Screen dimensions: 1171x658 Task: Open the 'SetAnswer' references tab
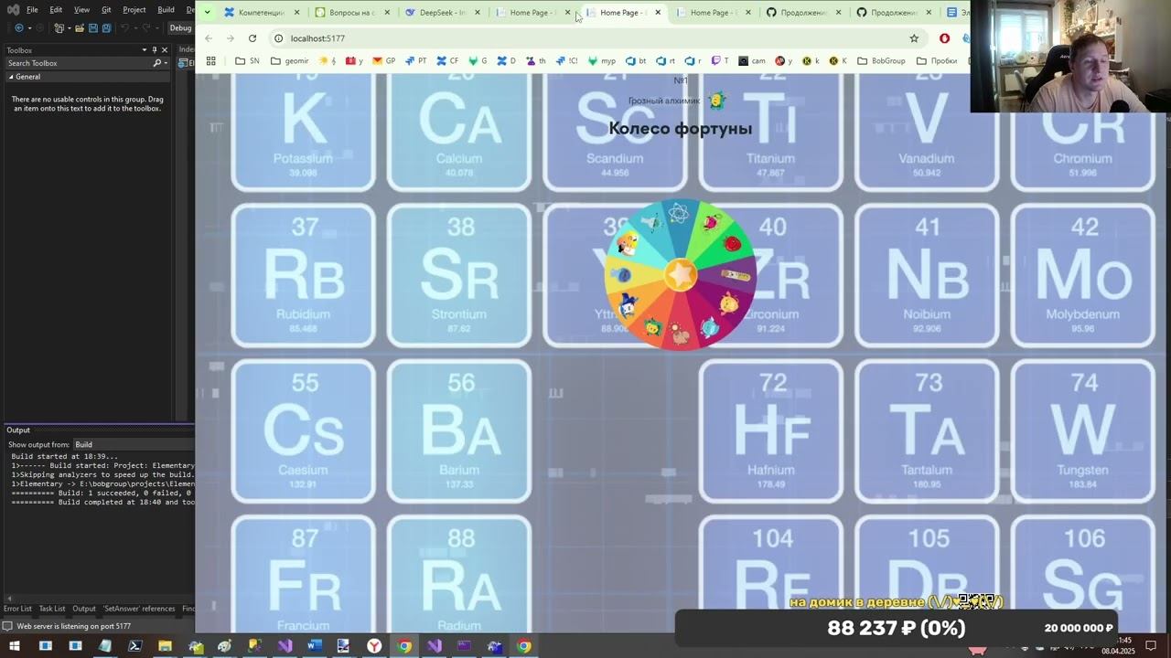pos(139,609)
